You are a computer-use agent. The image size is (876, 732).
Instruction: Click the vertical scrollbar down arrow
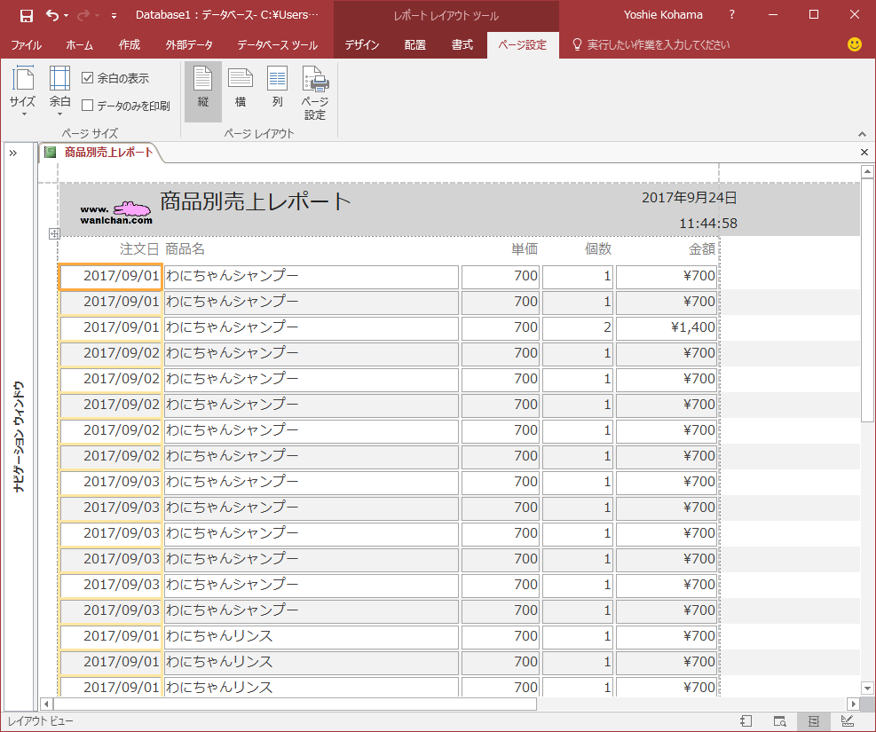[867, 688]
